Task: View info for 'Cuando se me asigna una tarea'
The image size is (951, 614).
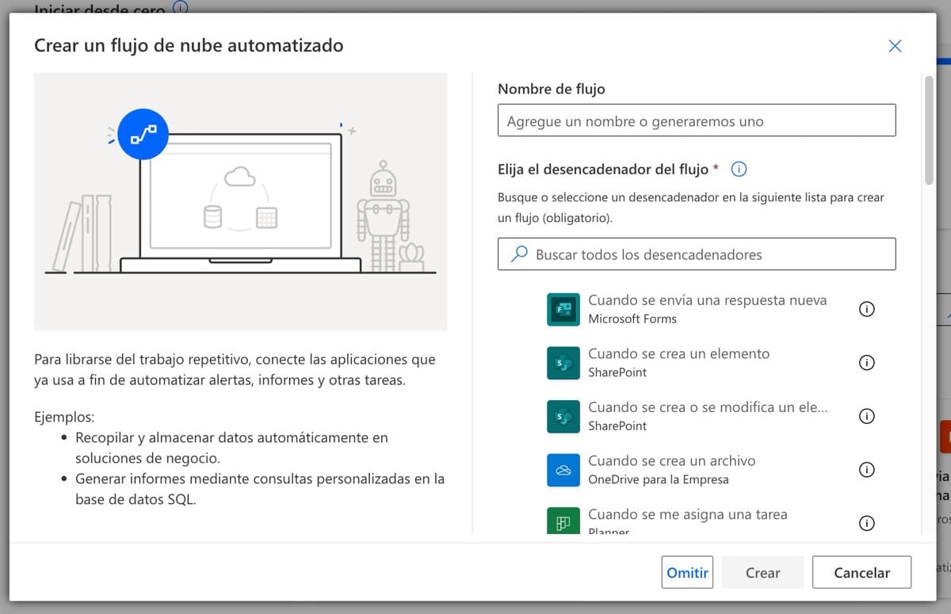Action: pos(867,523)
